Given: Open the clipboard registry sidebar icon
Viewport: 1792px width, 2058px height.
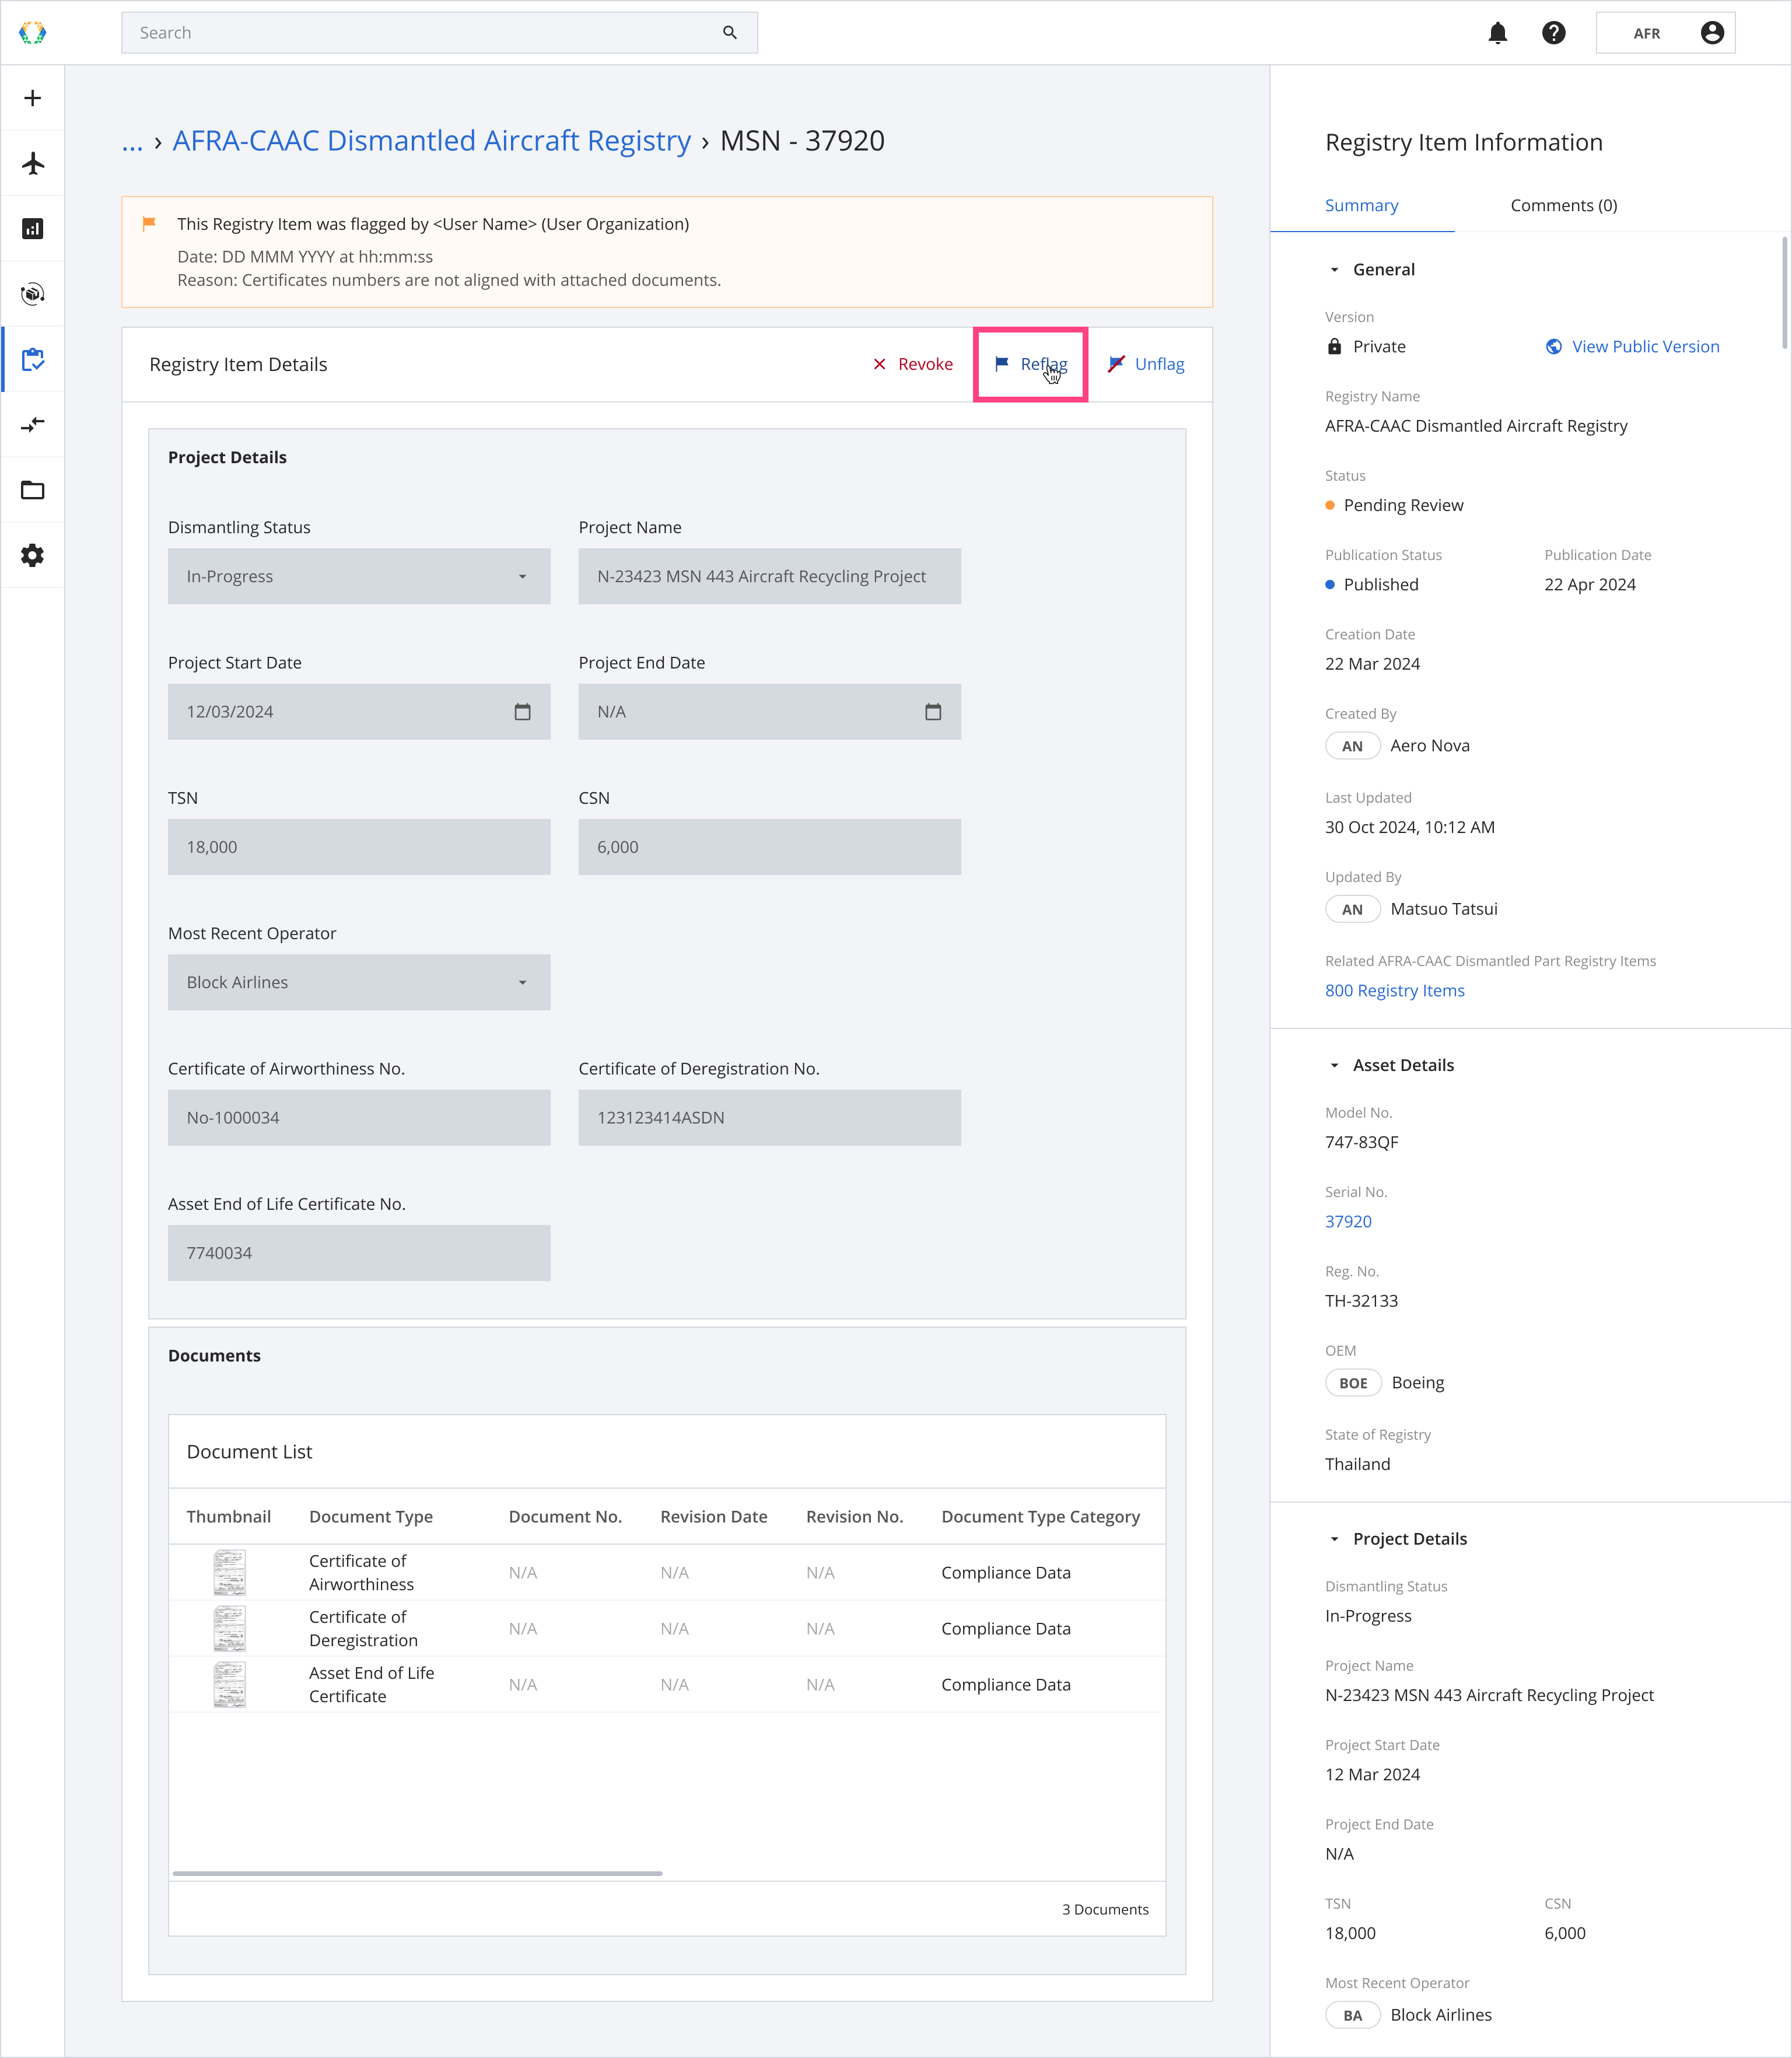Looking at the screenshot, I should point(32,359).
